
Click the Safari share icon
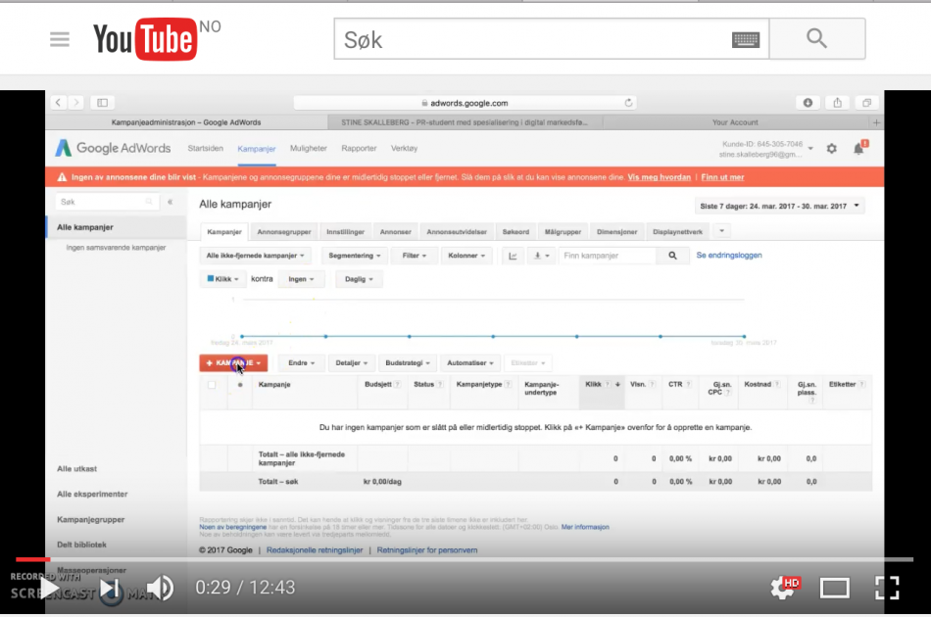click(x=837, y=103)
